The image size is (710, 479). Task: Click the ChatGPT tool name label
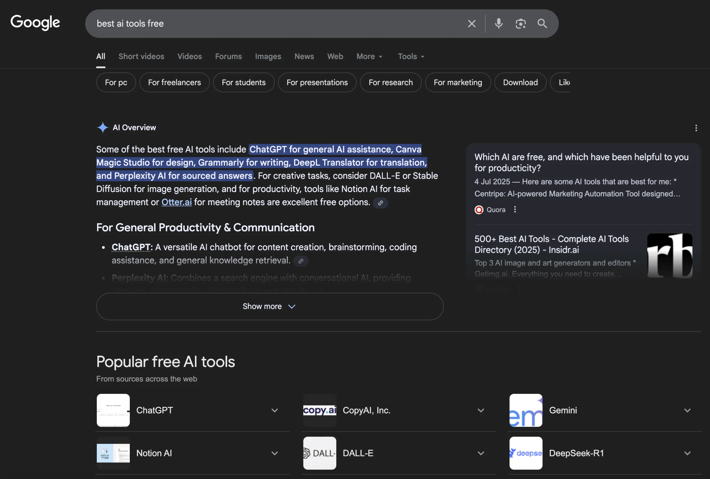coord(154,410)
